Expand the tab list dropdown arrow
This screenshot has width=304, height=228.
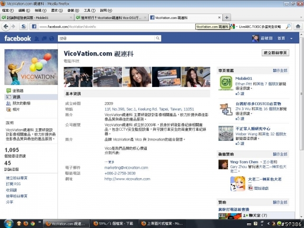click(x=301, y=18)
